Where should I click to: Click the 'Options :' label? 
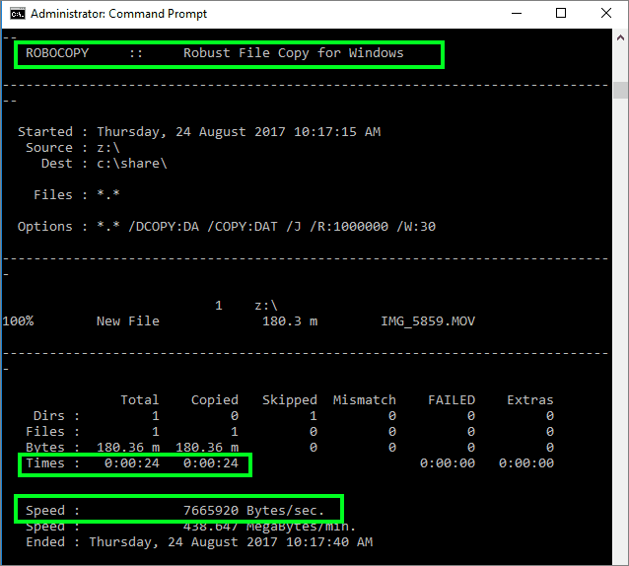(x=52, y=227)
